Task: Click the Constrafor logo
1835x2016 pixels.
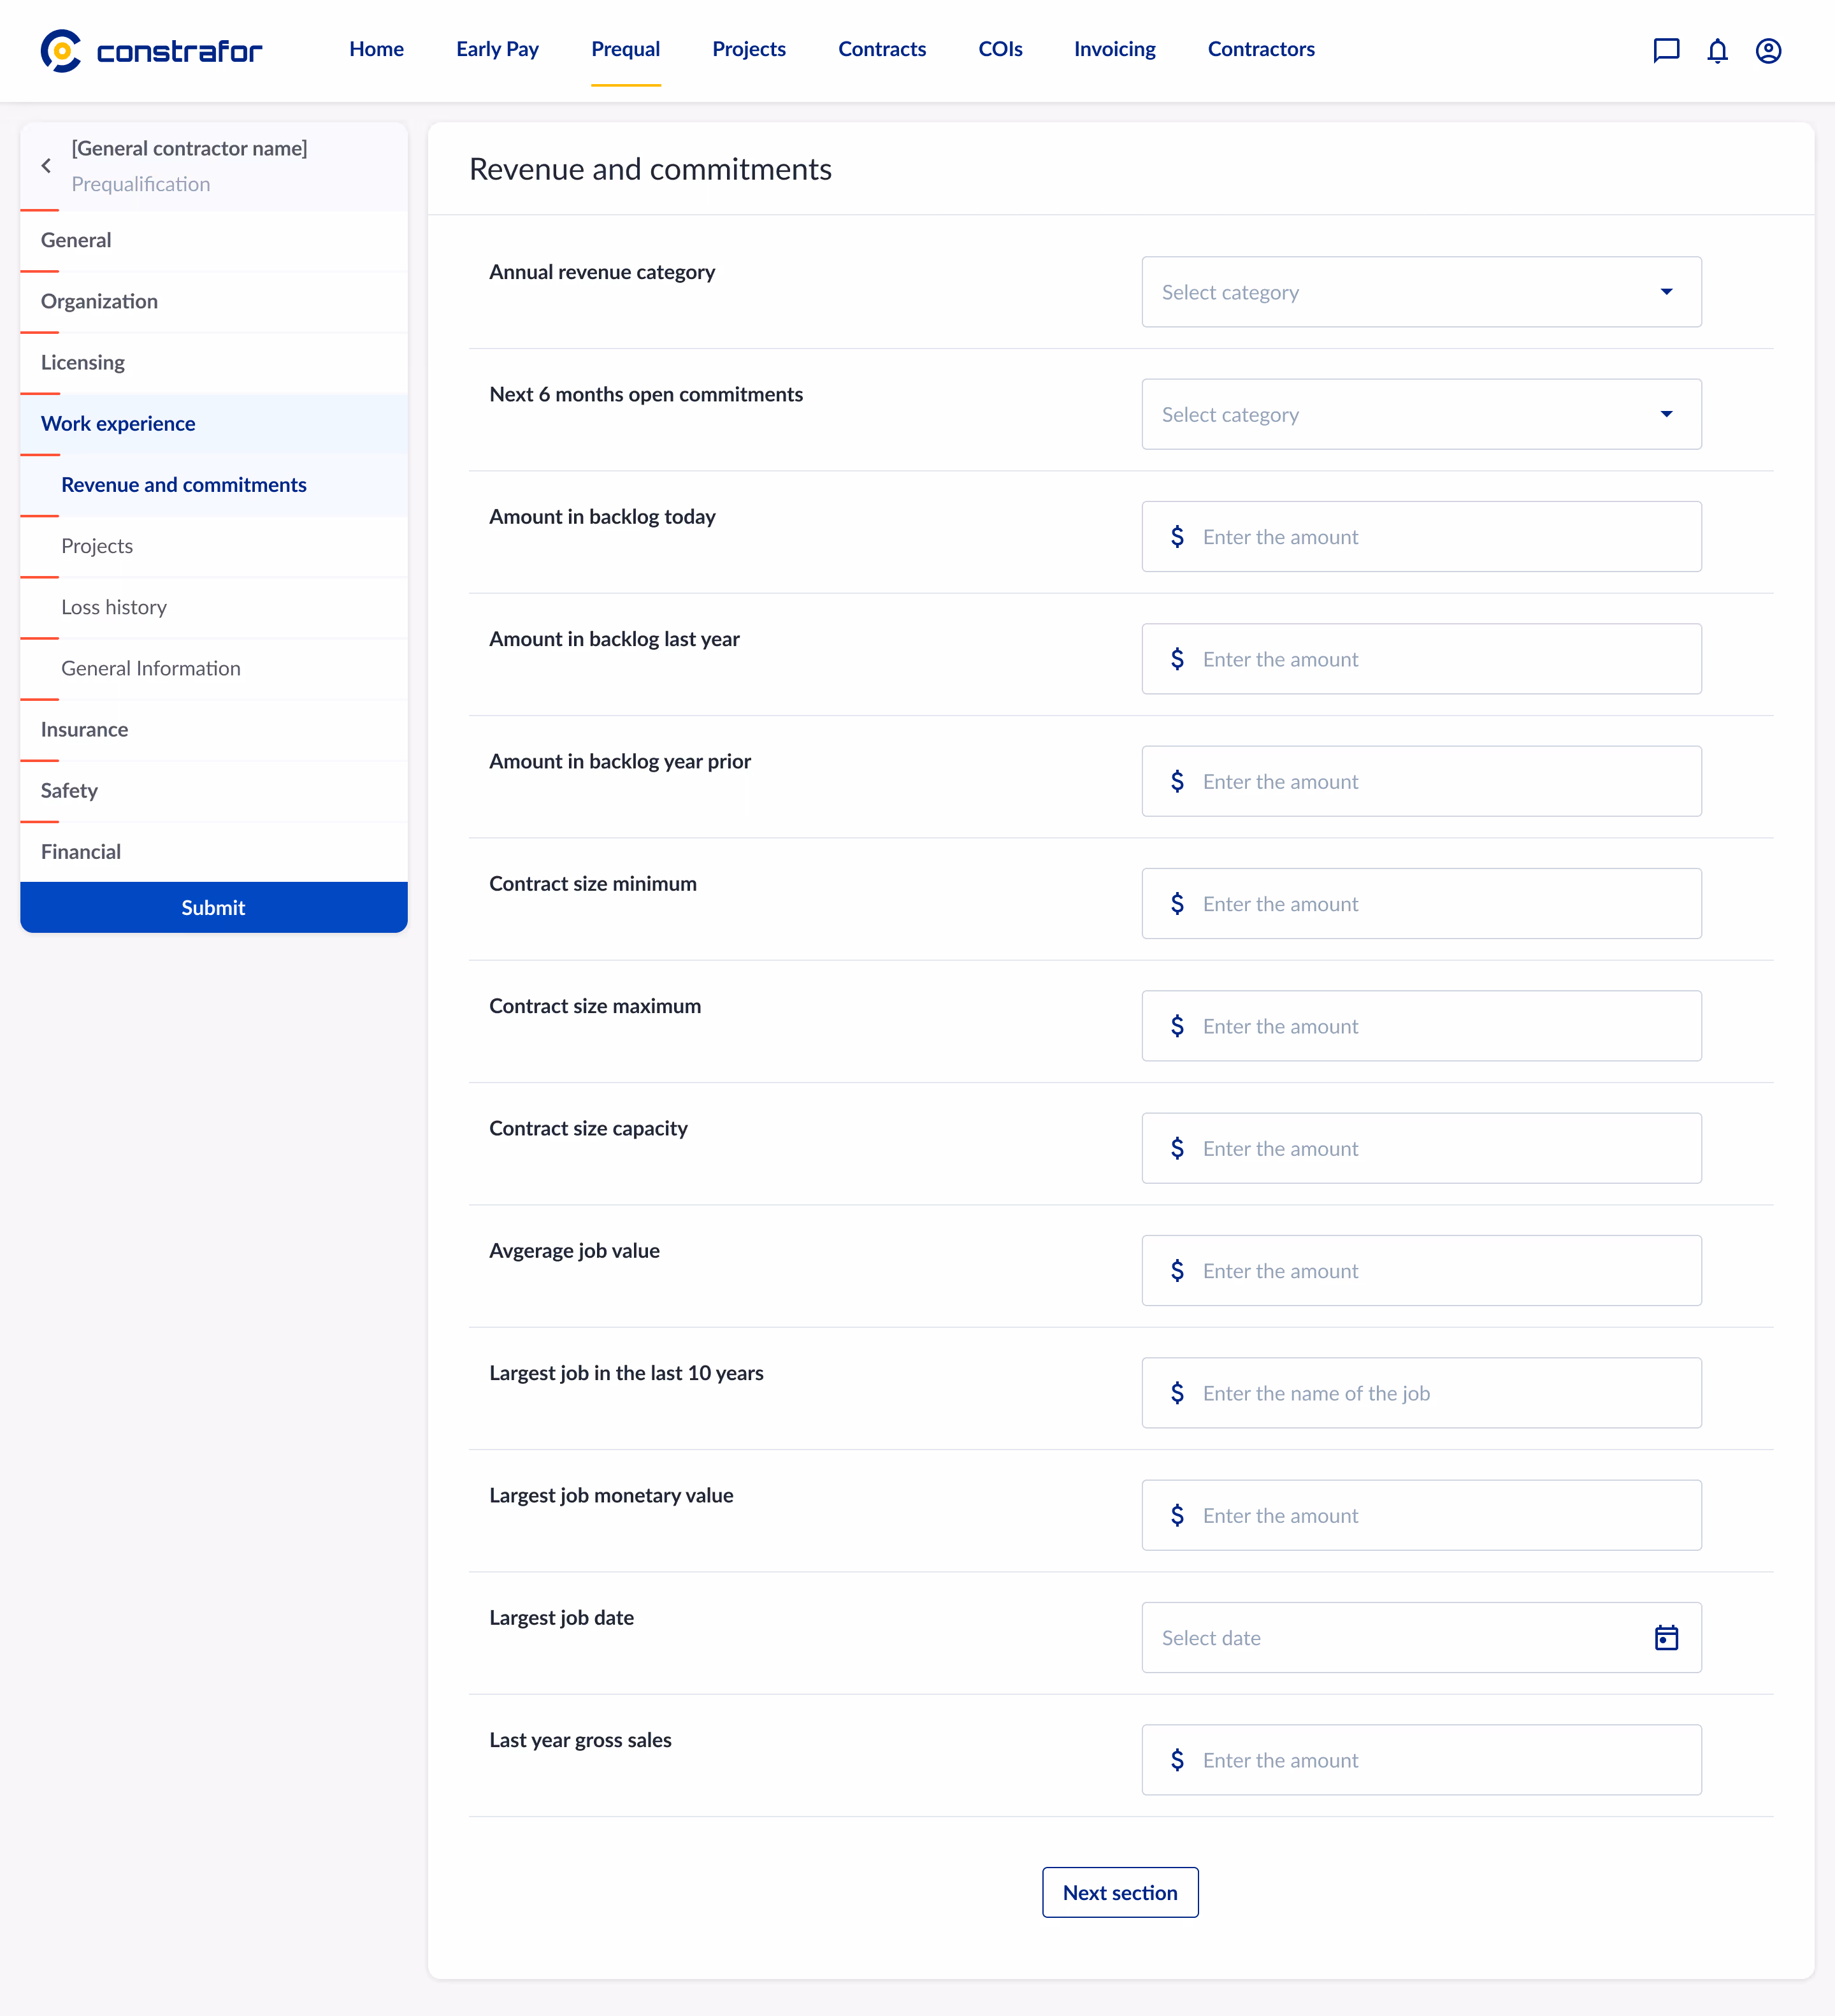Action: 151,50
